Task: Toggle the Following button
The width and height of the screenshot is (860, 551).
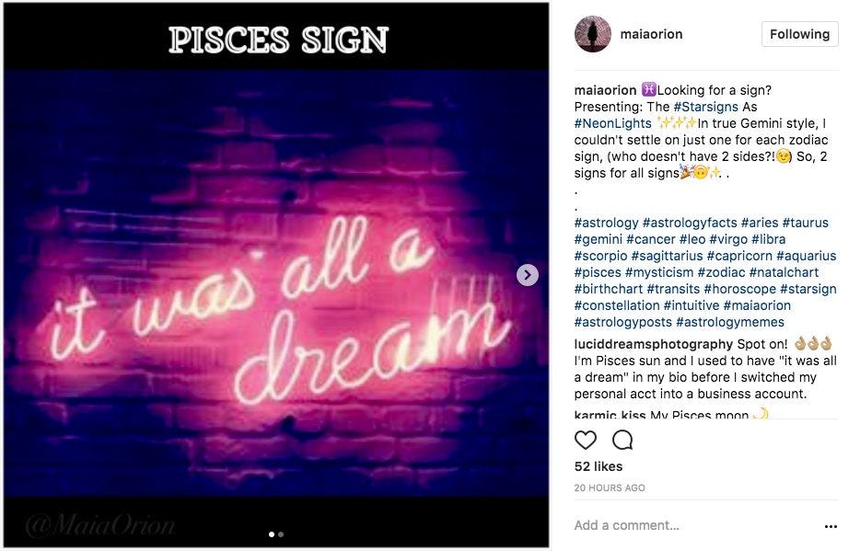Action: 799,34
